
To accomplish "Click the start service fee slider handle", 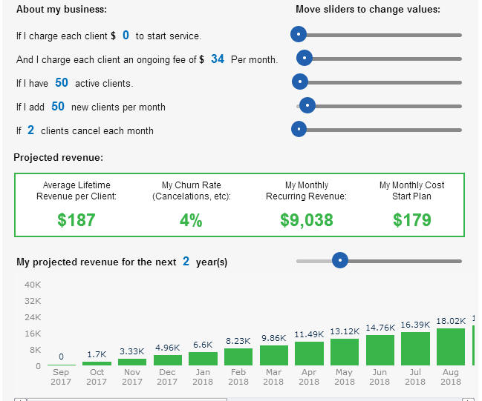I will (x=299, y=35).
